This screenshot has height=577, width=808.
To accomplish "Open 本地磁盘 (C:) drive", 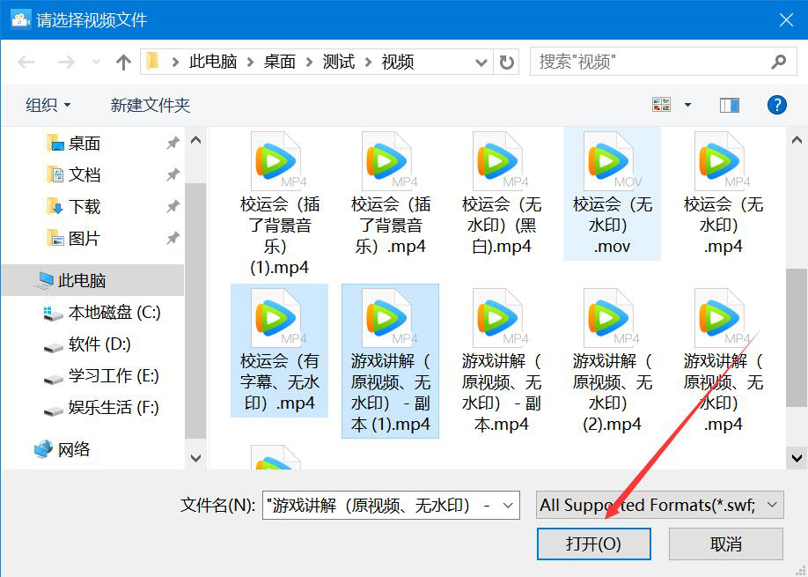I will 102,312.
